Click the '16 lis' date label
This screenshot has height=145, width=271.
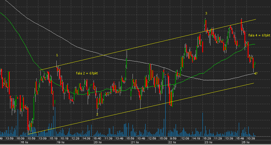pyautogui.click(x=25, y=142)
